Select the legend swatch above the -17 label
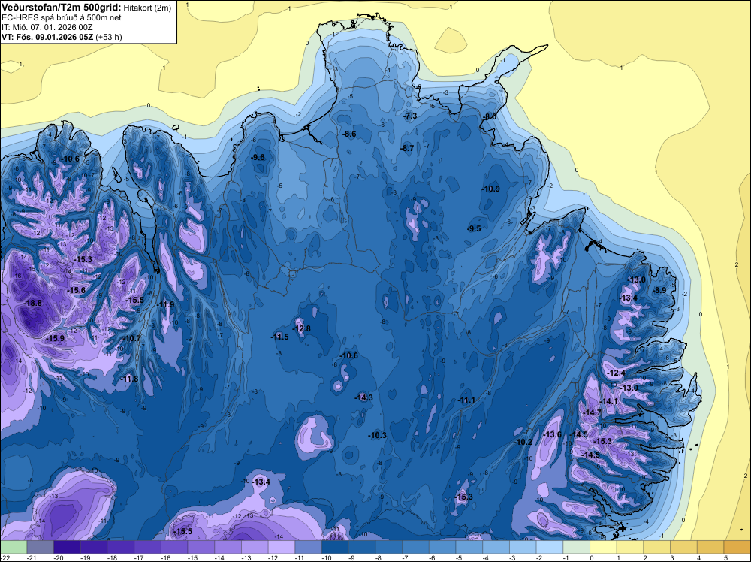This screenshot has height=562, width=751. [x=147, y=547]
